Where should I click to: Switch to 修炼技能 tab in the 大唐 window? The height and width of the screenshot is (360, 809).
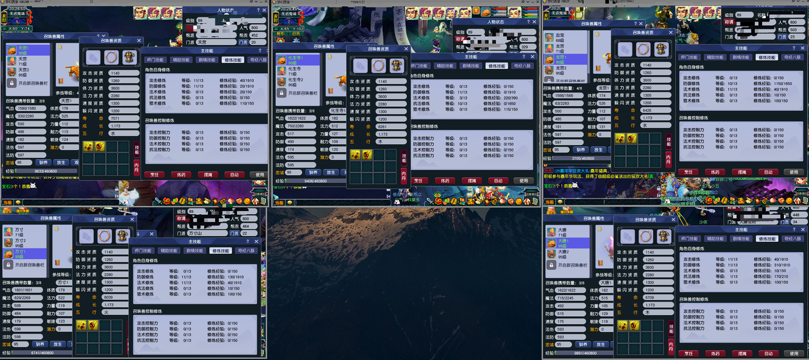pyautogui.click(x=767, y=238)
